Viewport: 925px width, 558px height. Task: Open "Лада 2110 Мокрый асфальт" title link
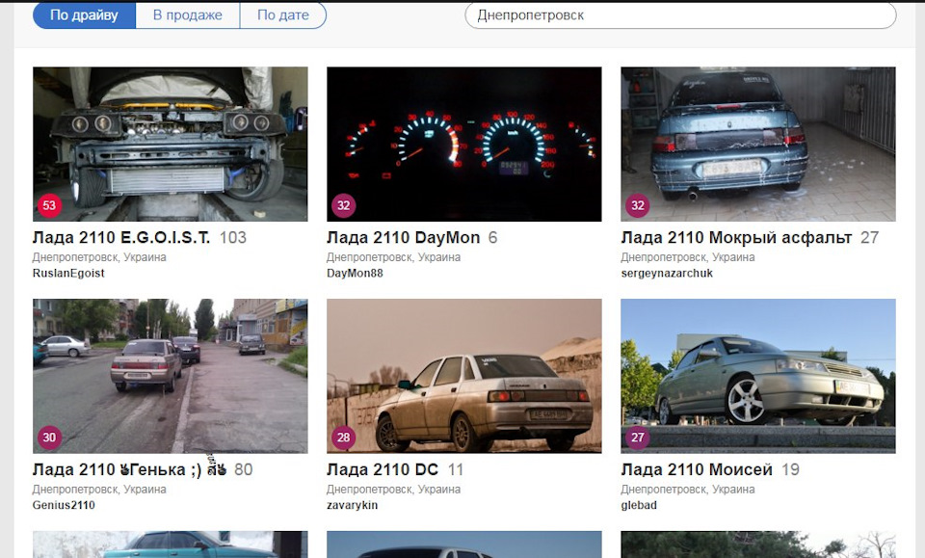coord(736,238)
